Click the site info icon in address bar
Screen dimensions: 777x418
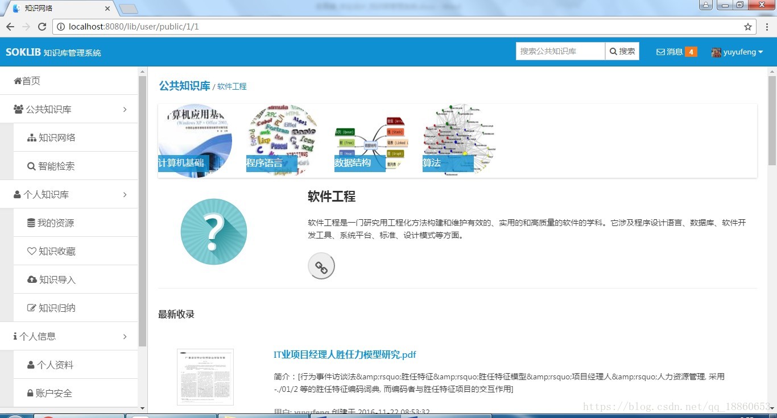(61, 27)
